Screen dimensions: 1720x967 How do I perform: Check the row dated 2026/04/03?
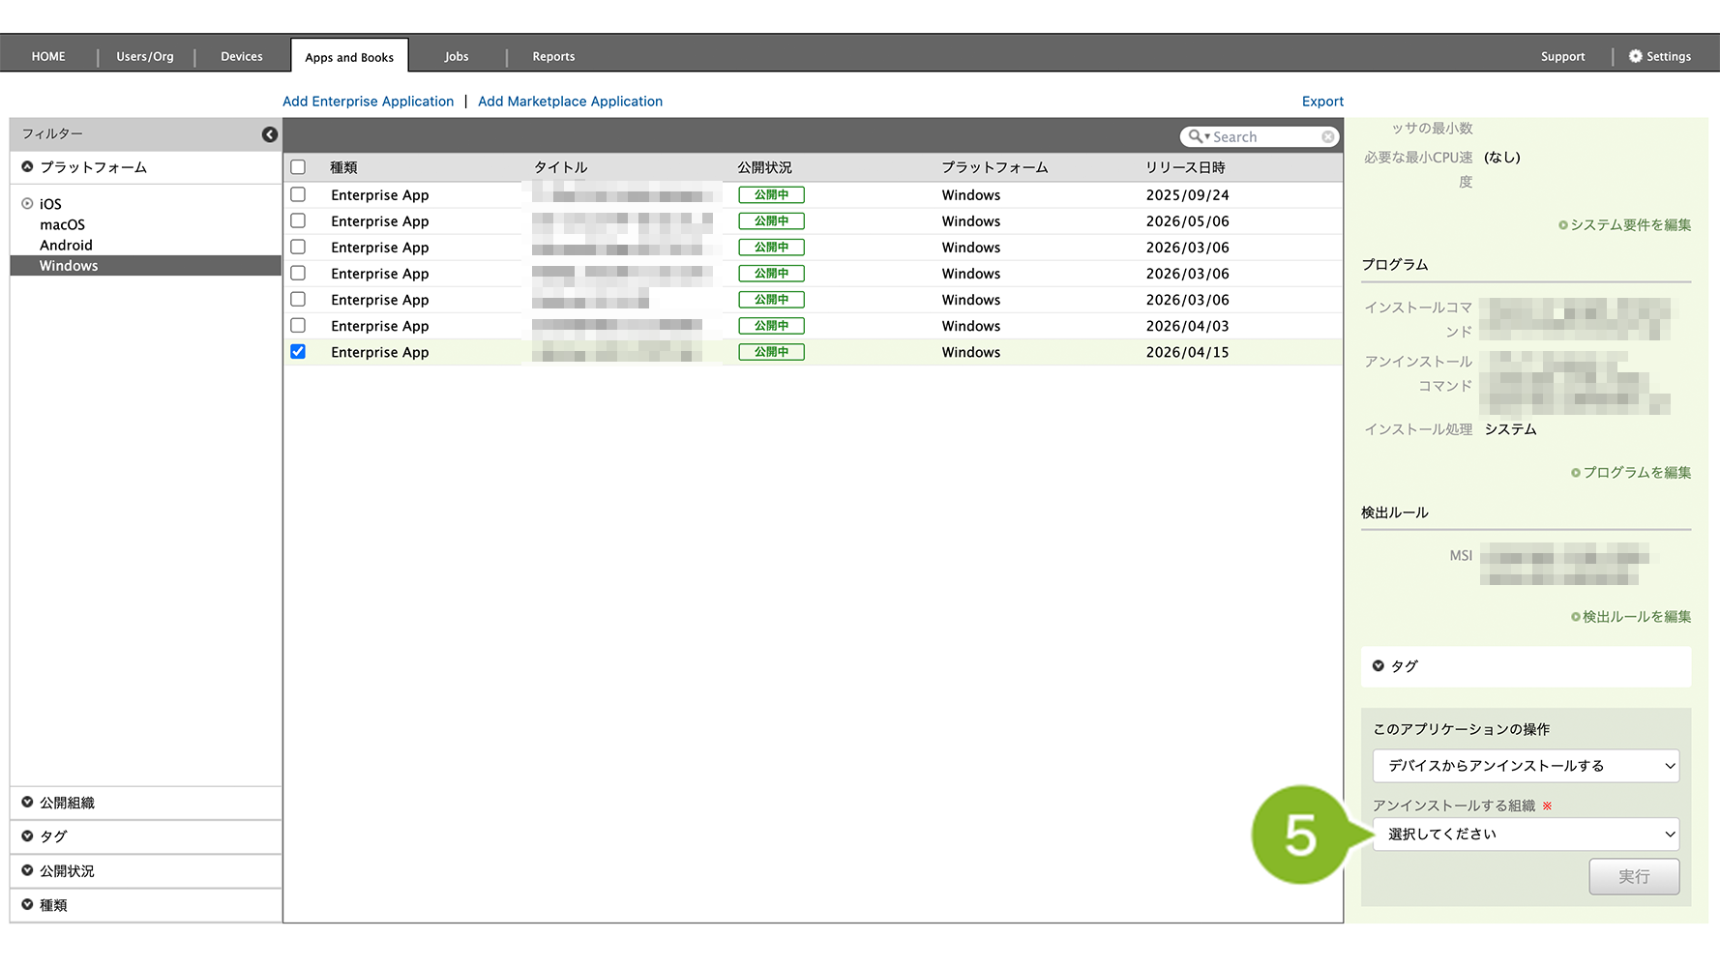298,325
